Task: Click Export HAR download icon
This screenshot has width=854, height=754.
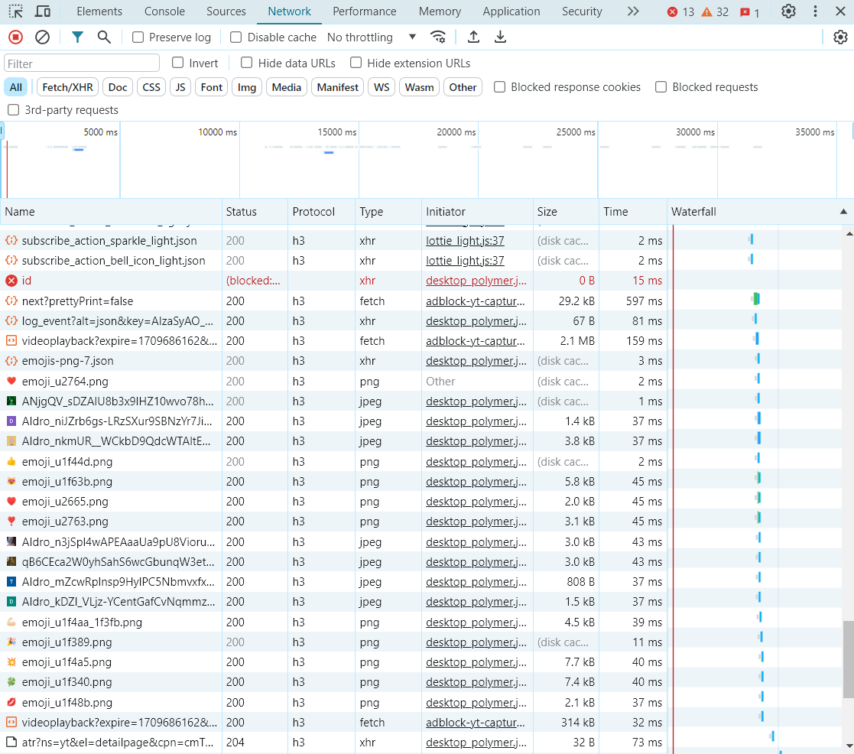Action: (x=501, y=37)
